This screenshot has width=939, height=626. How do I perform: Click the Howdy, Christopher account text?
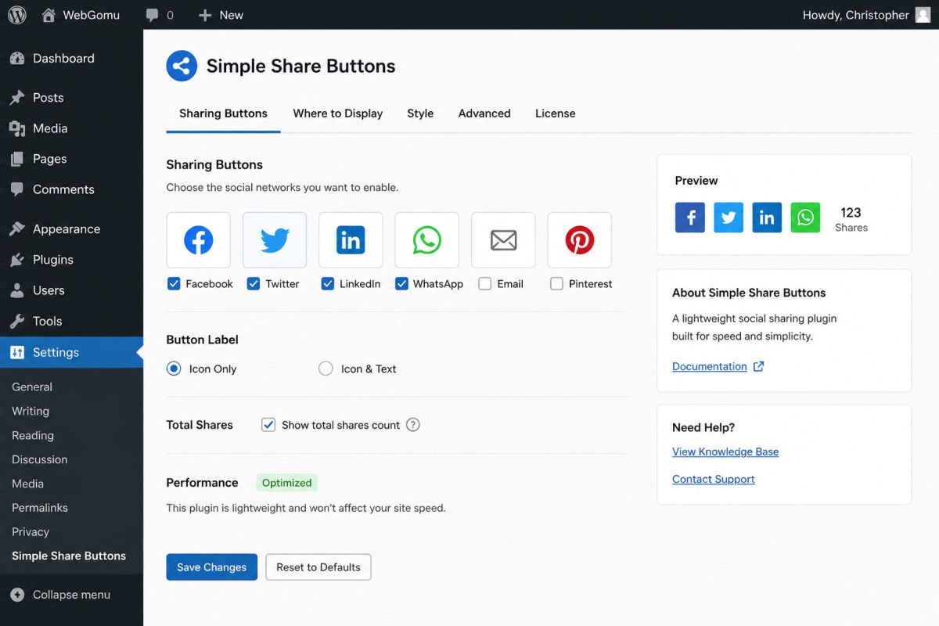(x=856, y=15)
